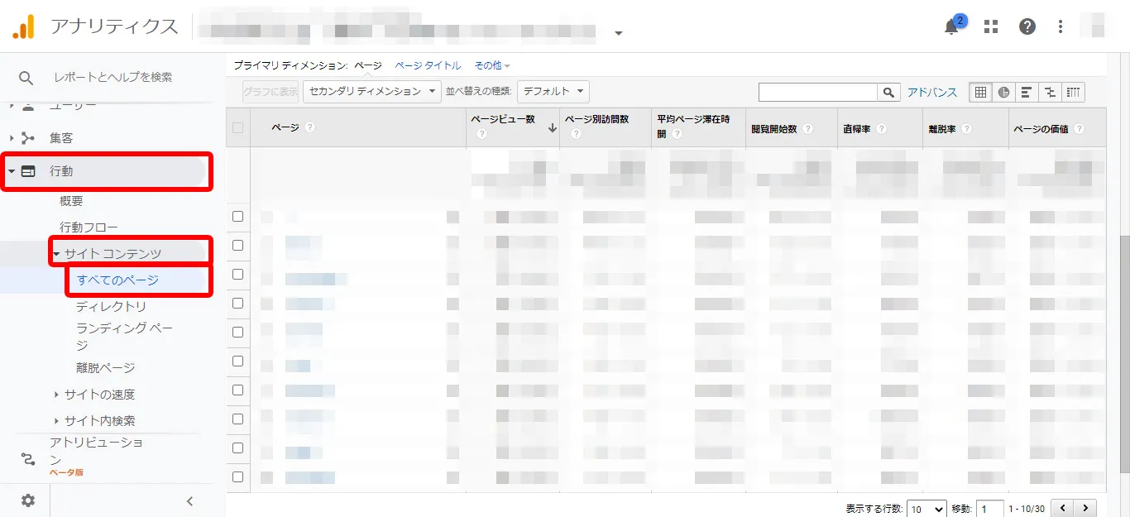Open the performance bar graph view
Viewport: 1130px width, 517px height.
1027,92
